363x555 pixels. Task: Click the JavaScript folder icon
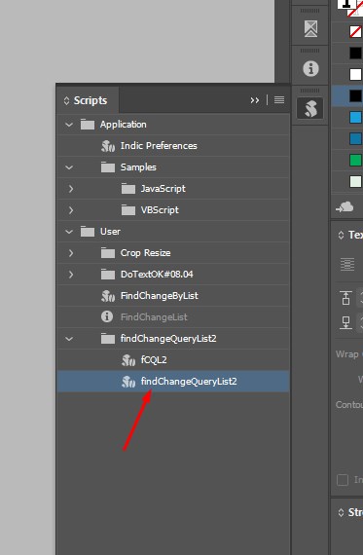click(x=128, y=189)
